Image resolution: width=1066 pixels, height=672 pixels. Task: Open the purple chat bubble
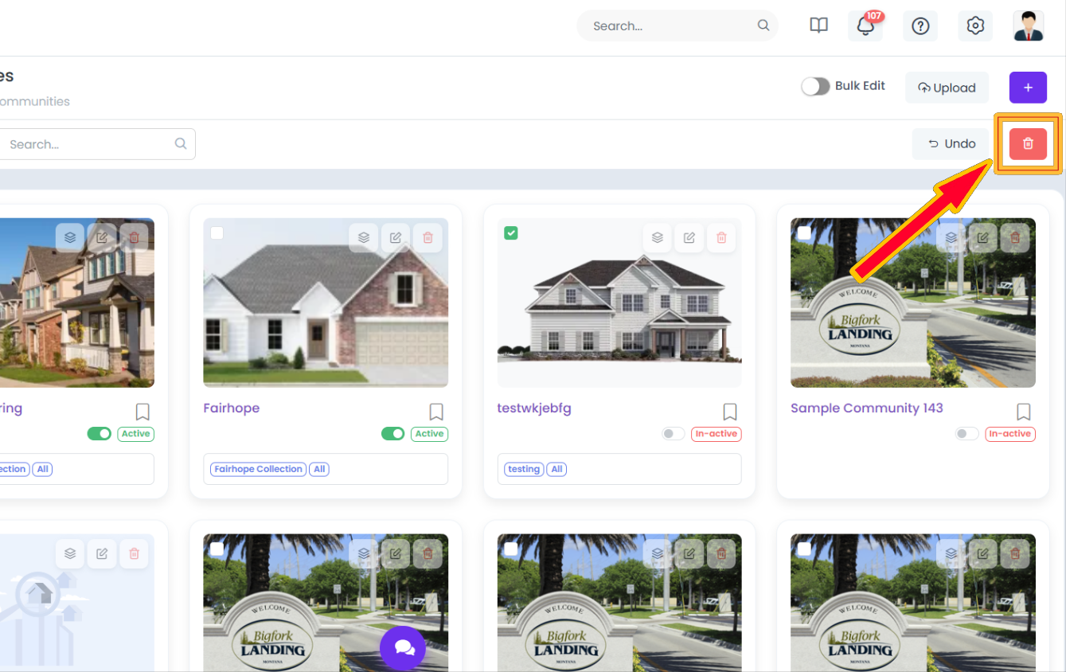pyautogui.click(x=403, y=649)
